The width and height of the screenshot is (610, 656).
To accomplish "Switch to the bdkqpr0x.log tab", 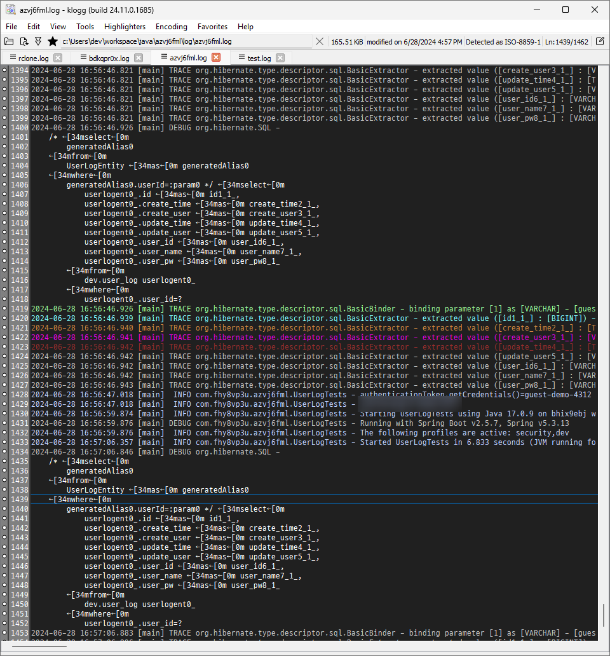I will (108, 58).
